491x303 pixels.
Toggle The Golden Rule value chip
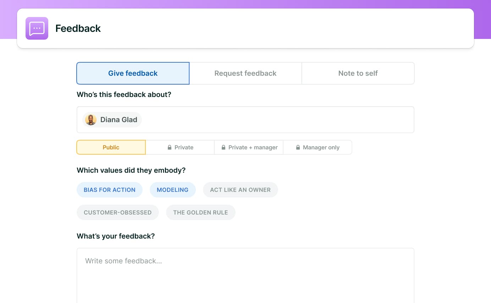(x=200, y=212)
